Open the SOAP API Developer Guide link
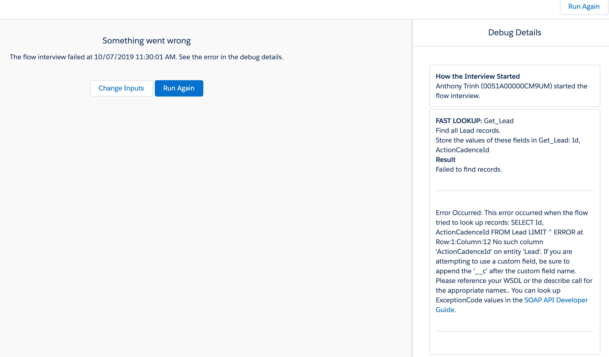The width and height of the screenshot is (609, 357). 556,300
